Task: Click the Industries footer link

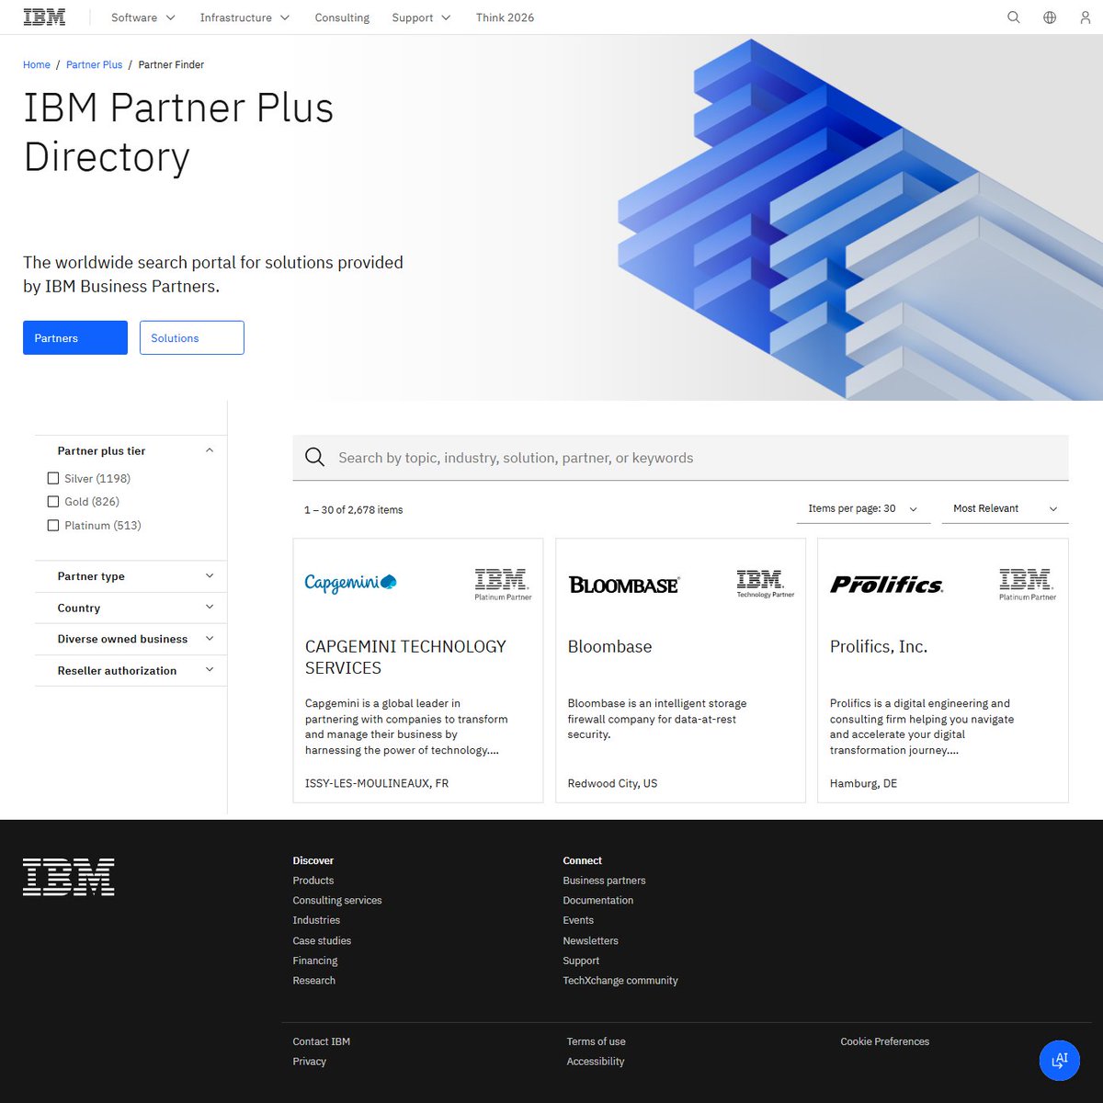Action: [x=316, y=920]
